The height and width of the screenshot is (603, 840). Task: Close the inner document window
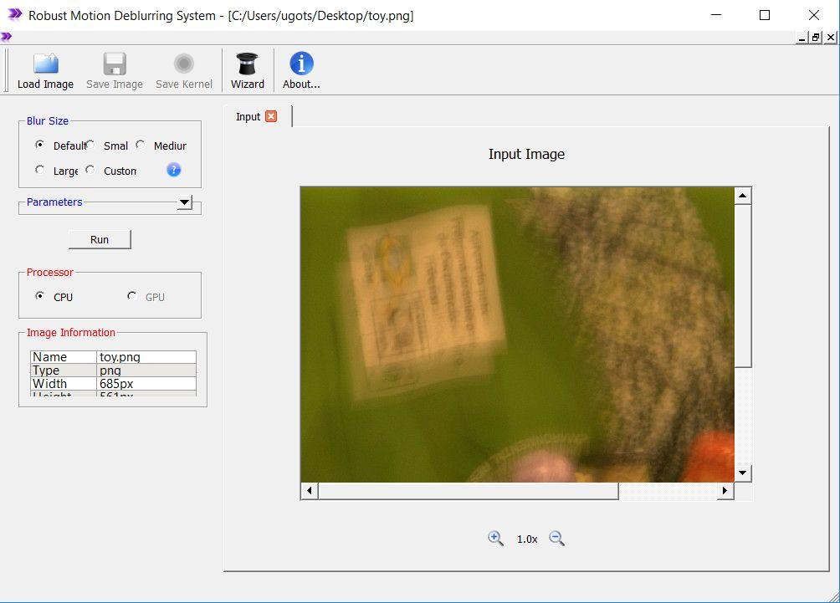click(830, 38)
